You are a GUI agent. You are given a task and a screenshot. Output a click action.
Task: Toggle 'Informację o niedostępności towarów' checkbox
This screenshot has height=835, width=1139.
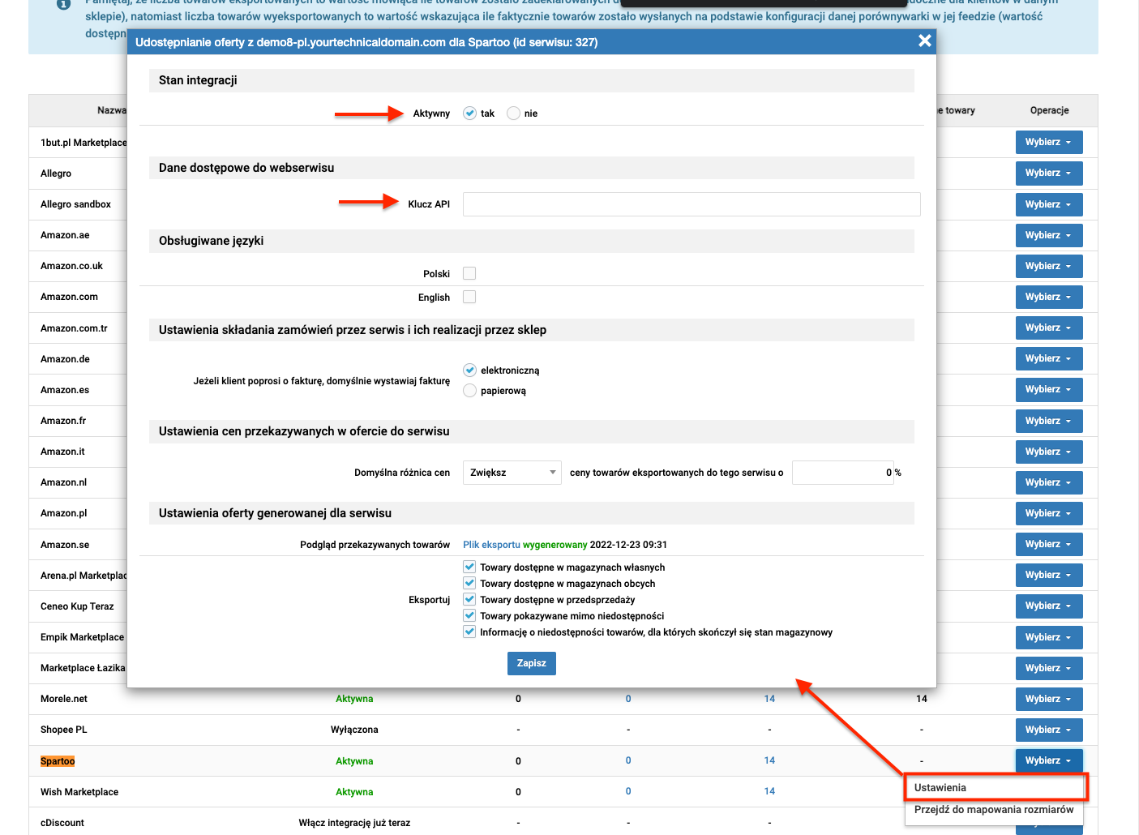pos(469,632)
